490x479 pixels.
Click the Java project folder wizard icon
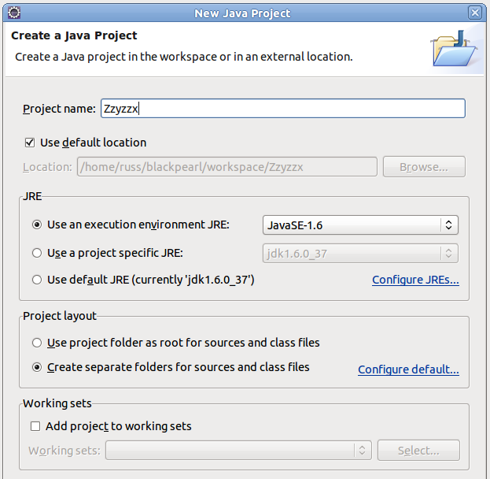pos(454,49)
